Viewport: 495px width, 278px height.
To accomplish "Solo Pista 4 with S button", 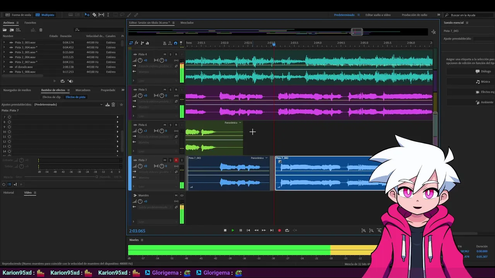I will pos(170,54).
